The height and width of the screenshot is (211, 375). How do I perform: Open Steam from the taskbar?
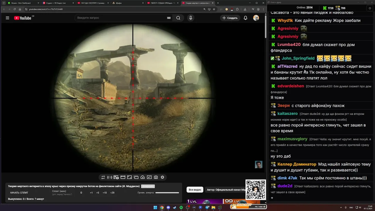click(x=175, y=207)
